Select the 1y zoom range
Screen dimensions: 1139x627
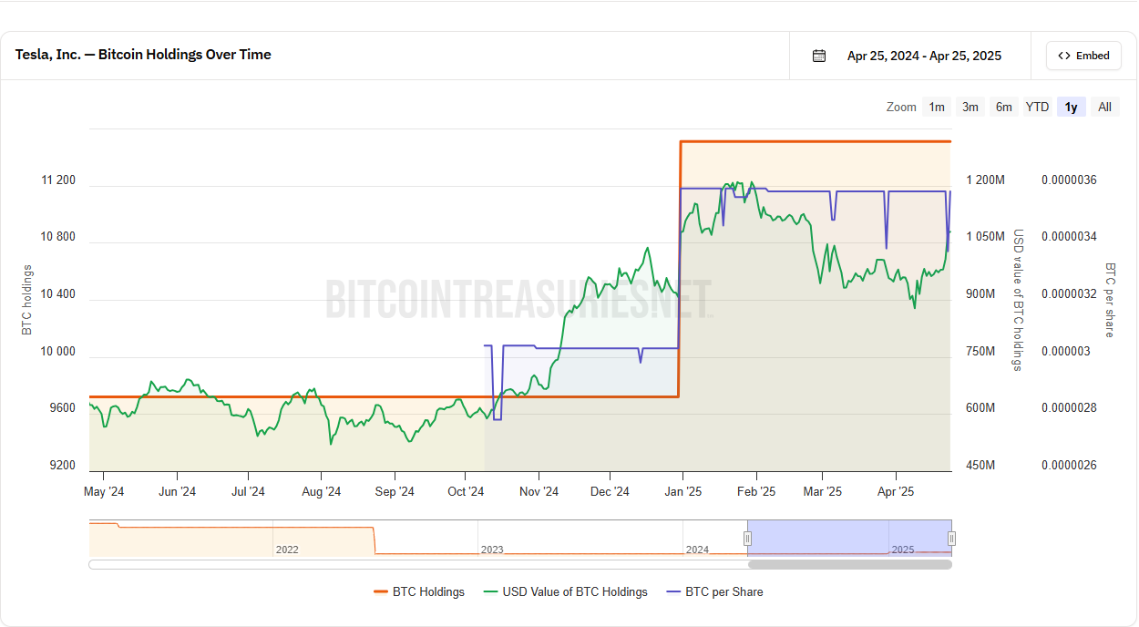[1072, 107]
